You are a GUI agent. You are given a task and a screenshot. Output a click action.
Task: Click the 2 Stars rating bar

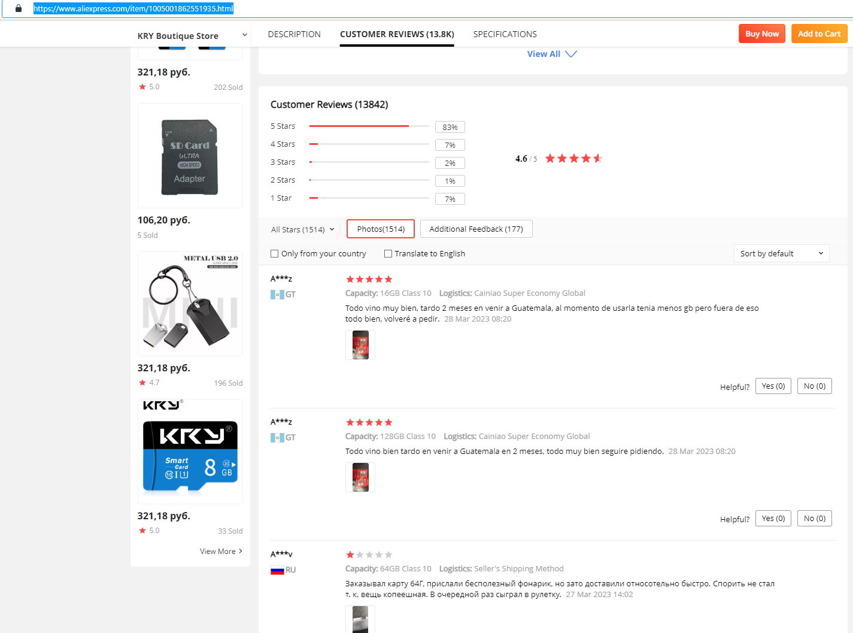(x=369, y=180)
